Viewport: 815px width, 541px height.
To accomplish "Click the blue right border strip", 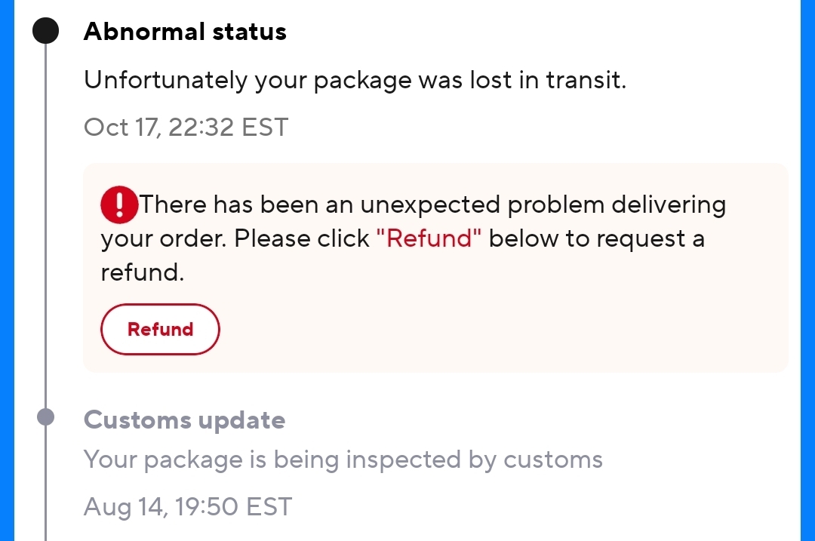I will point(807,270).
